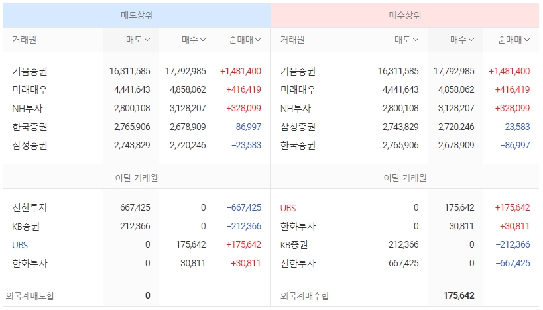
Task: Click −667,425 value in 매도상위 table
Action: click(244, 207)
